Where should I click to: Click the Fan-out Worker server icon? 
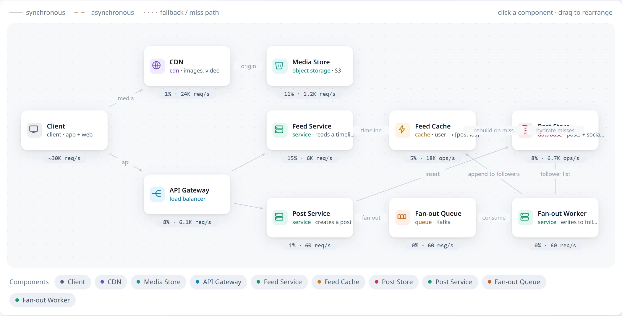click(525, 217)
